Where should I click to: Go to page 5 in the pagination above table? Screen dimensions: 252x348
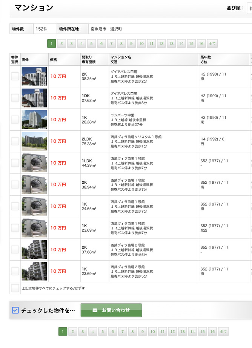click(91, 43)
